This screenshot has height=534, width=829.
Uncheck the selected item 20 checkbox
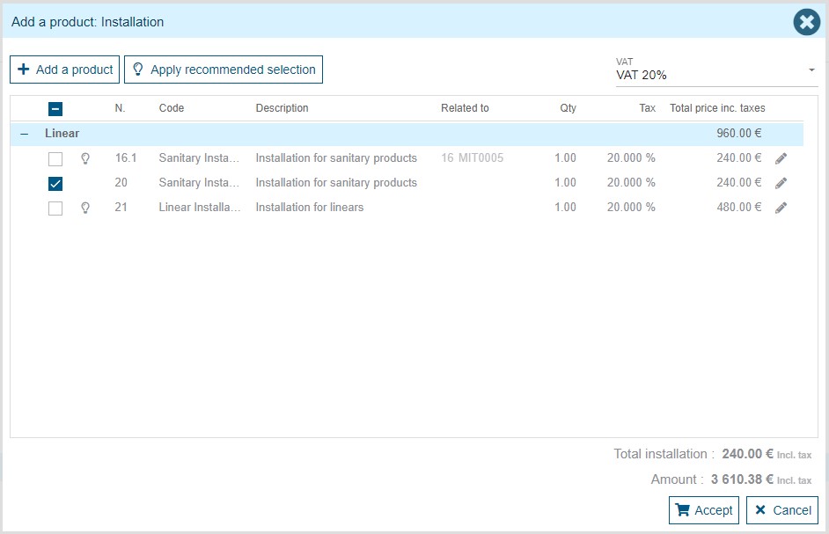pos(55,184)
